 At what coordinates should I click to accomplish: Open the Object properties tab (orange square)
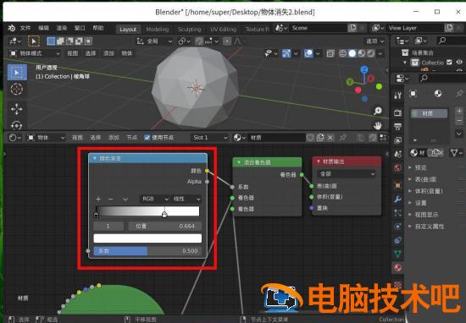pos(397,185)
